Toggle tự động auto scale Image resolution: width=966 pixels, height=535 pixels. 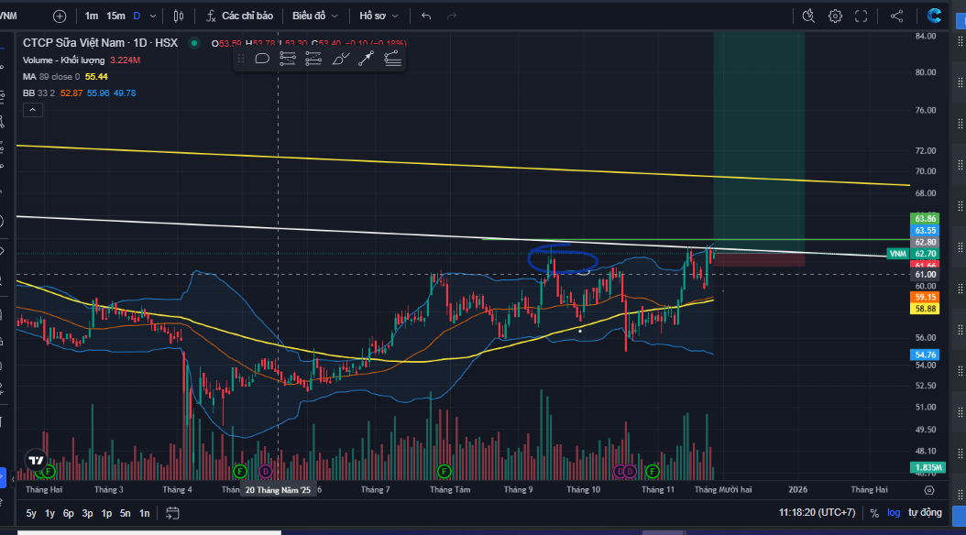click(x=925, y=513)
